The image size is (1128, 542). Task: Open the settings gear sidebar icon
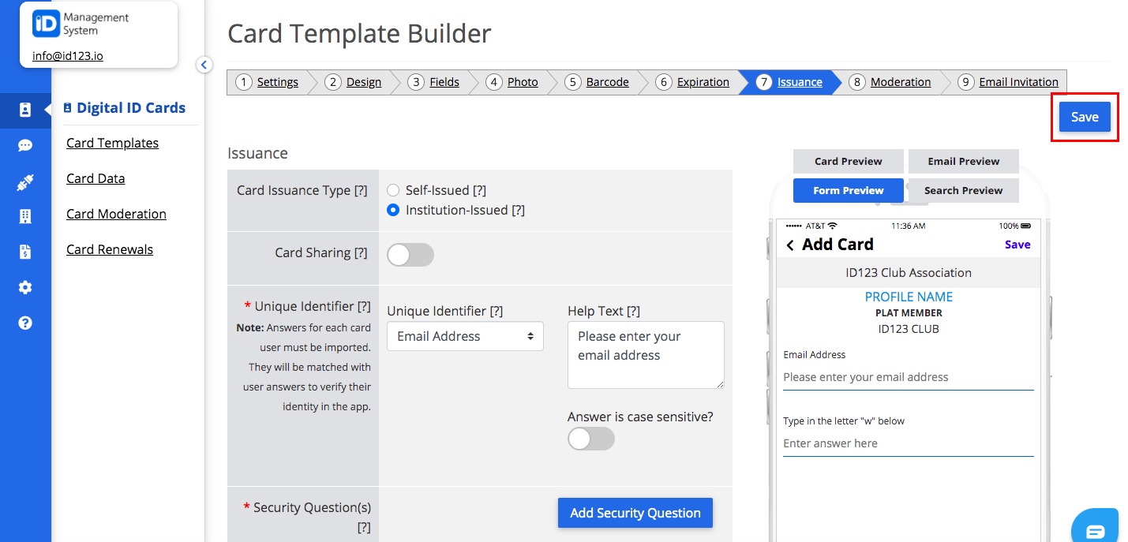pos(25,288)
